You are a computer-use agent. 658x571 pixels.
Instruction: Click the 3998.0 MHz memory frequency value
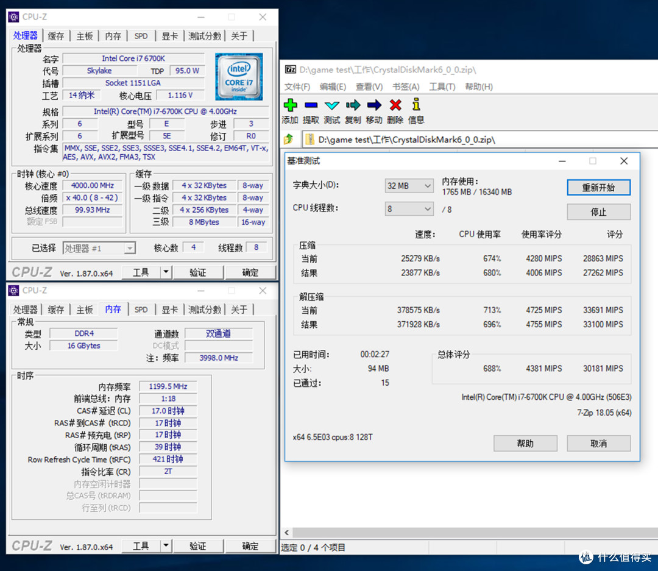point(219,358)
